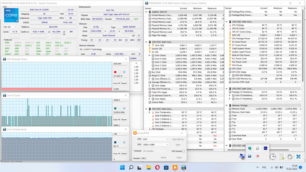Viewport: 306px width, 172px height.
Task: Close sensors with the blue X icon
Action: pyautogui.click(x=298, y=157)
